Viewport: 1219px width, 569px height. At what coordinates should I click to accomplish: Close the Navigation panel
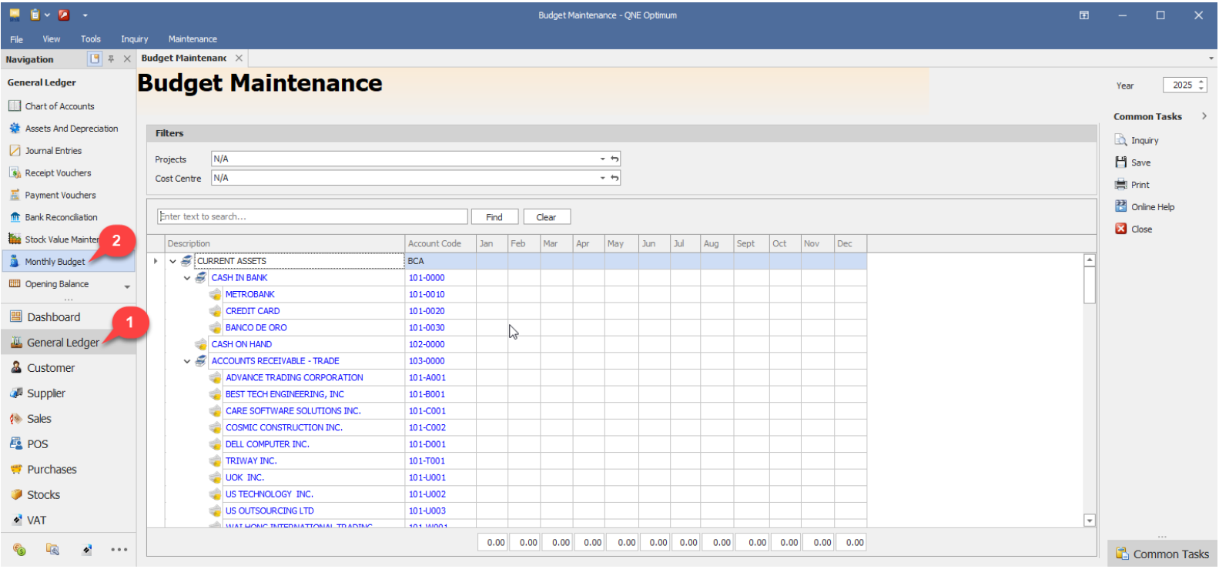pyautogui.click(x=127, y=59)
